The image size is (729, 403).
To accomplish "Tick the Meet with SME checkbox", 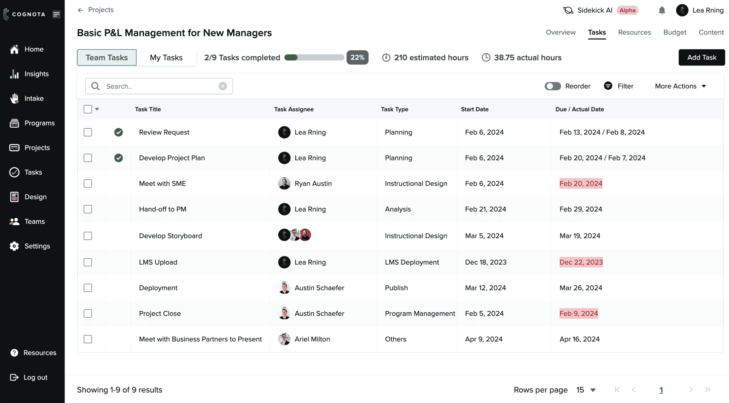I will click(88, 184).
